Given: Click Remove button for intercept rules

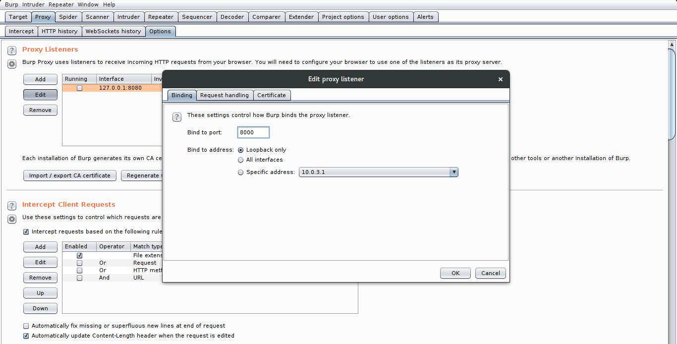Looking at the screenshot, I should (x=40, y=278).
